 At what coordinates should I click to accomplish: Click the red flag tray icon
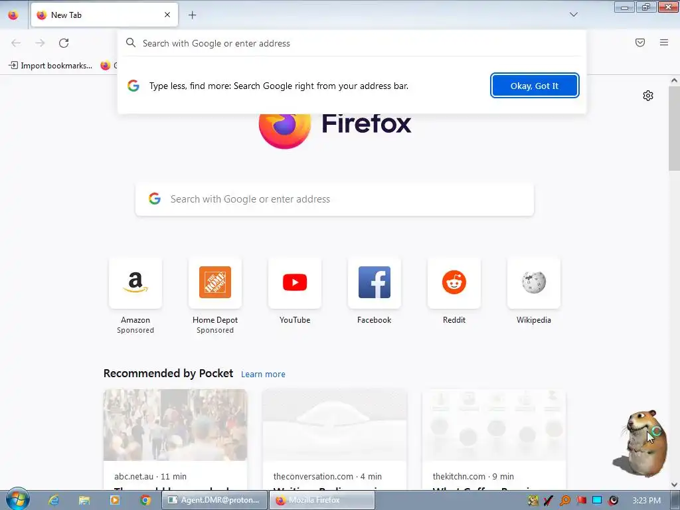coord(581,501)
